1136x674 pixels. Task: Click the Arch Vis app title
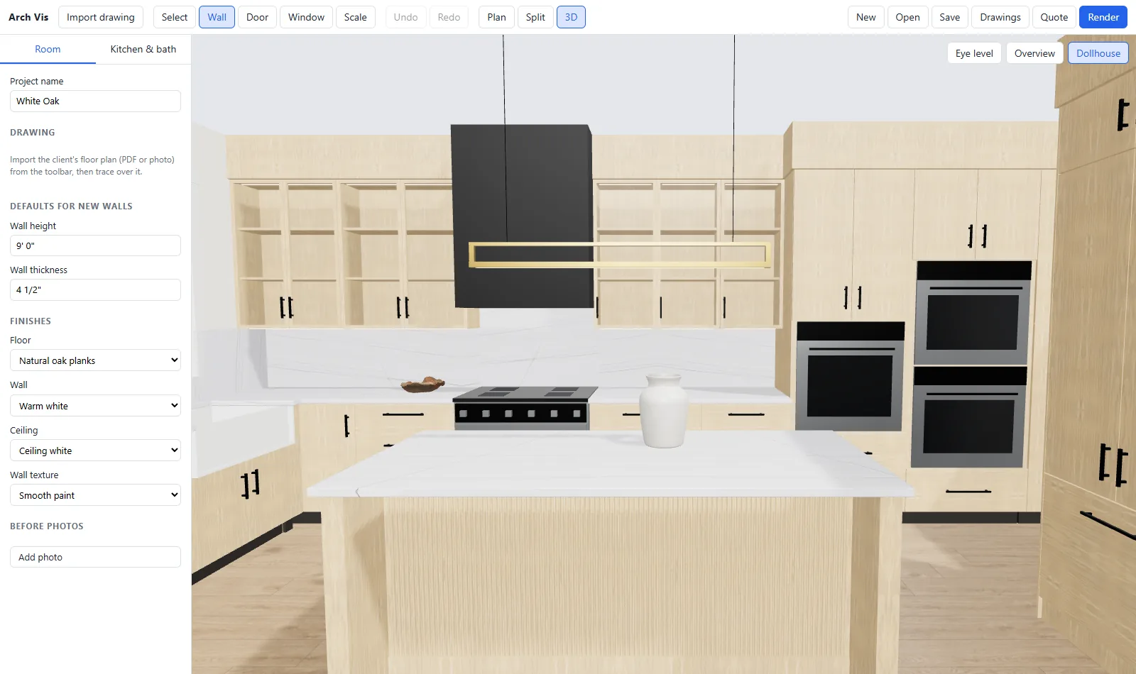[28, 17]
